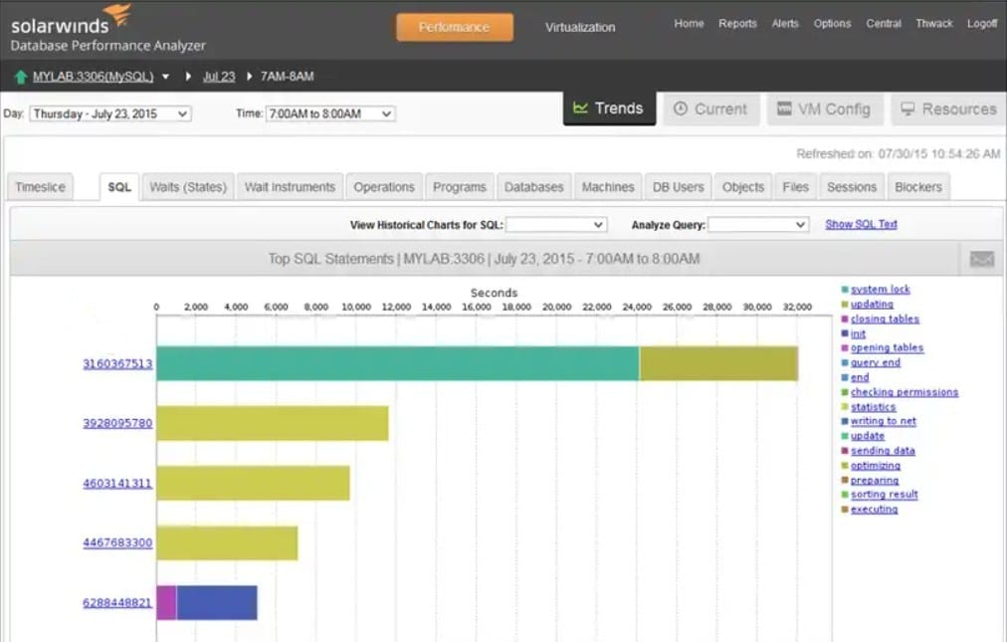Click the MYLAB:3306(MySQL) breadcrumb link

pos(94,77)
